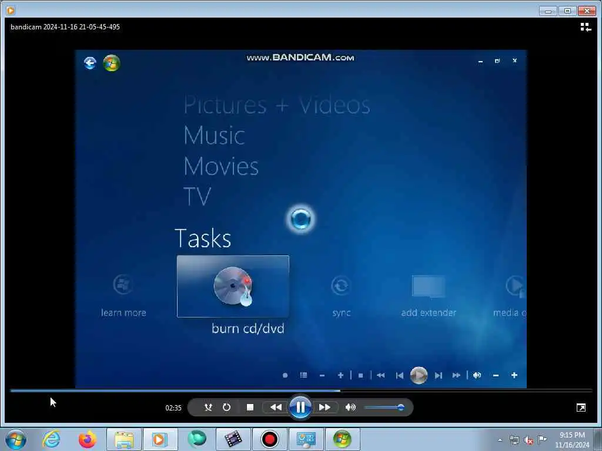Click the player's previous/rewind button
Viewport: 602px width, 451px height.
click(x=276, y=408)
